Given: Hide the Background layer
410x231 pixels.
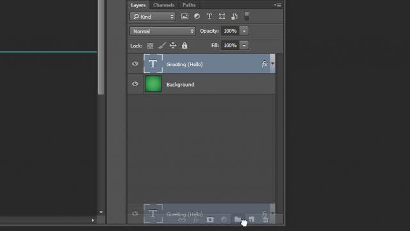Looking at the screenshot, I should tap(135, 84).
